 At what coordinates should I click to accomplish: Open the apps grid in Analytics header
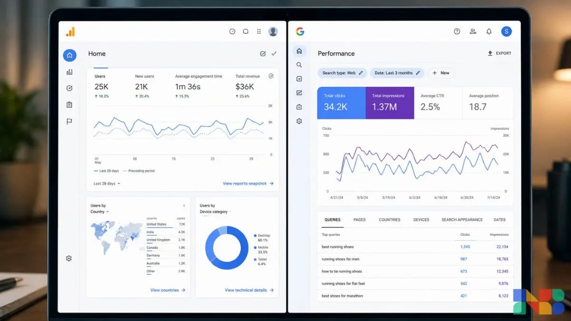point(259,31)
